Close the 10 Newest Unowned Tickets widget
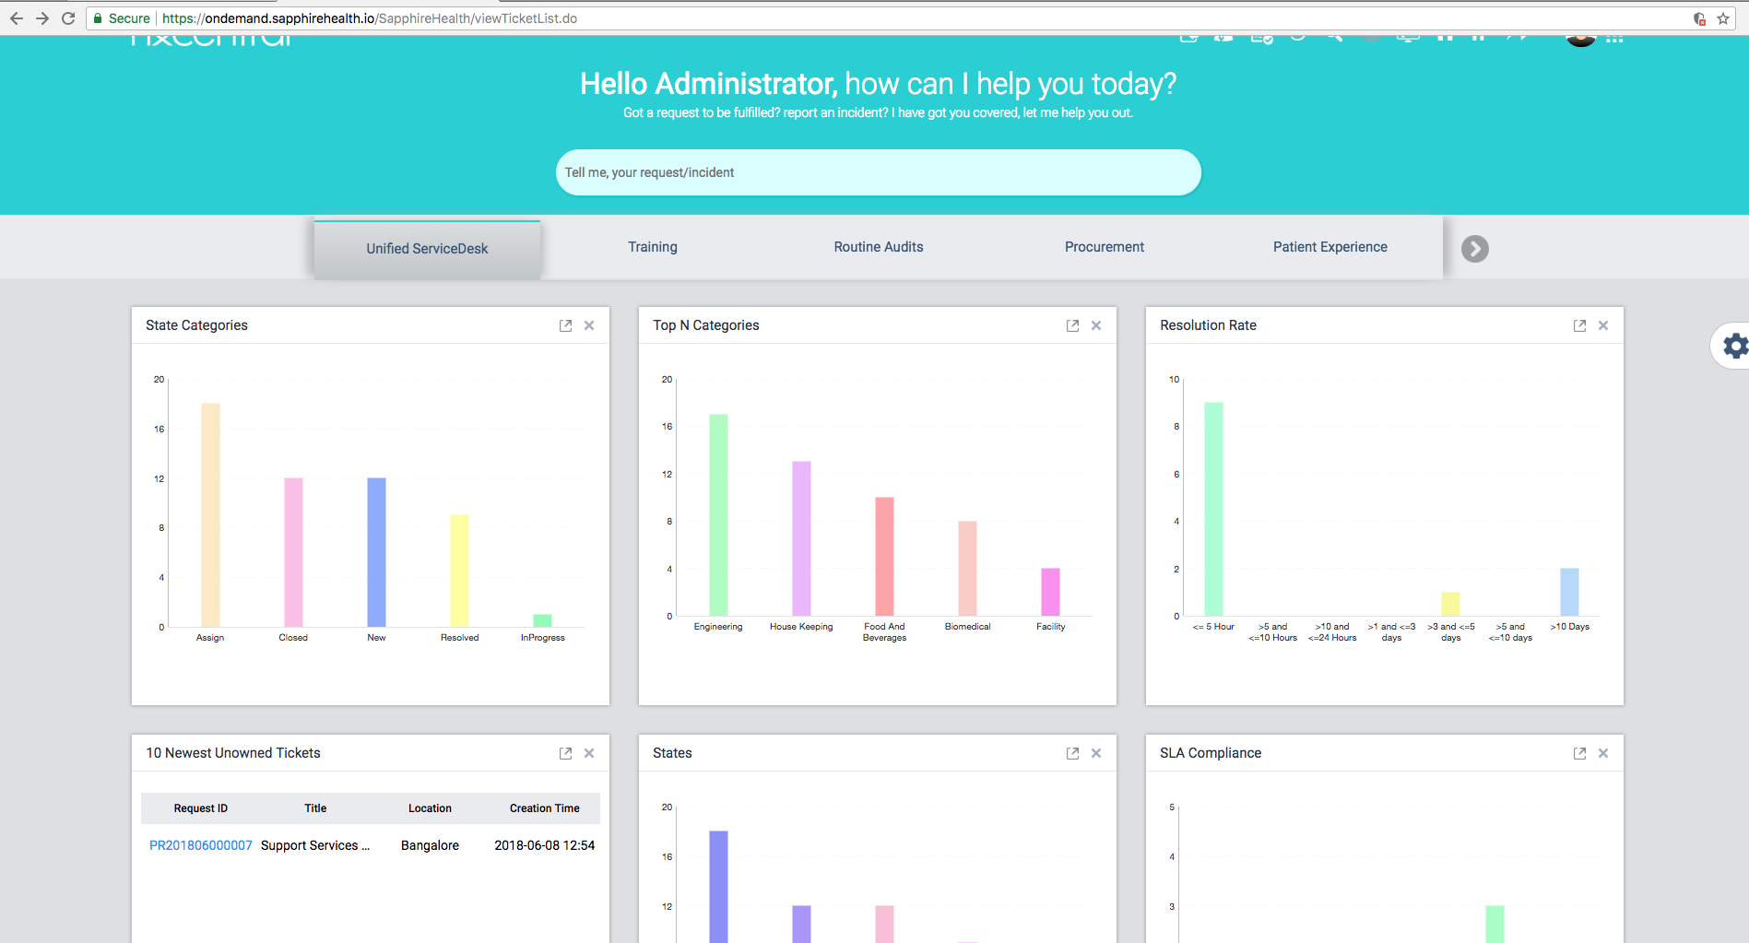Image resolution: width=1749 pixels, height=943 pixels. (589, 753)
